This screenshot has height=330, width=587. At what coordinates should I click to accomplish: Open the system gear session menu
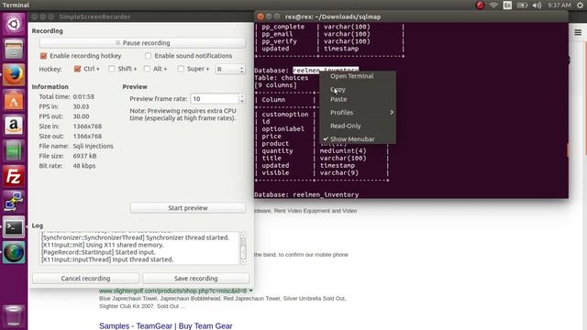[580, 5]
